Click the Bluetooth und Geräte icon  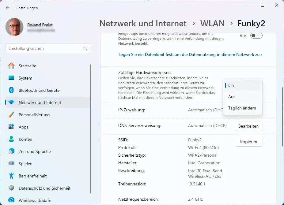[11, 90]
